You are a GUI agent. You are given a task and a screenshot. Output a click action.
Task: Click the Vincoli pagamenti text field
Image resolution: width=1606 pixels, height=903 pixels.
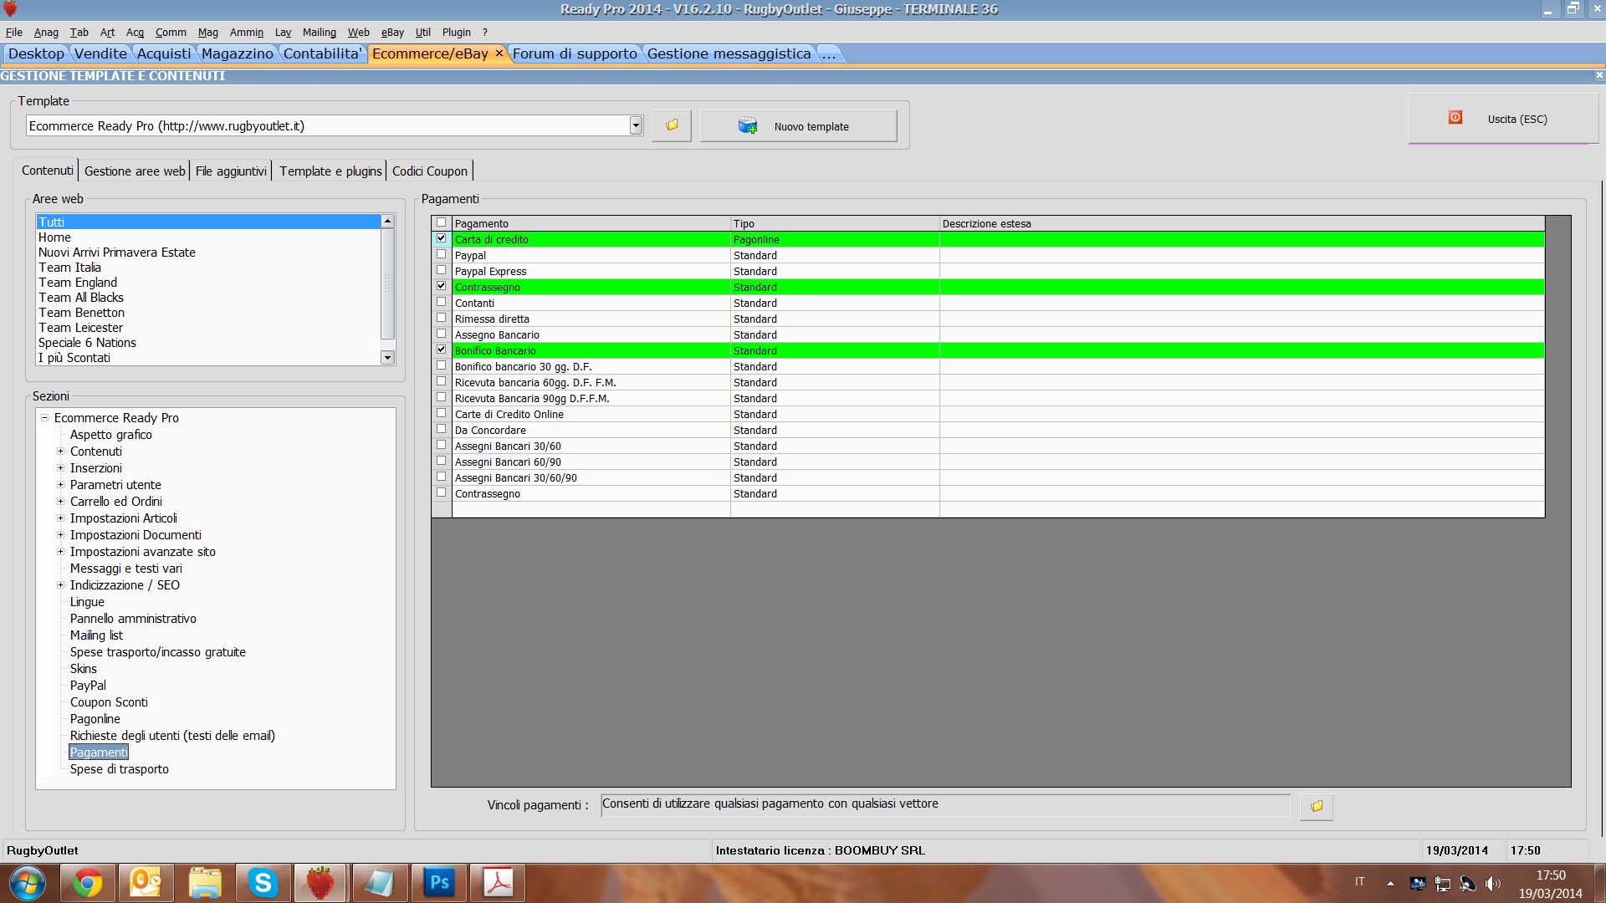pos(945,805)
